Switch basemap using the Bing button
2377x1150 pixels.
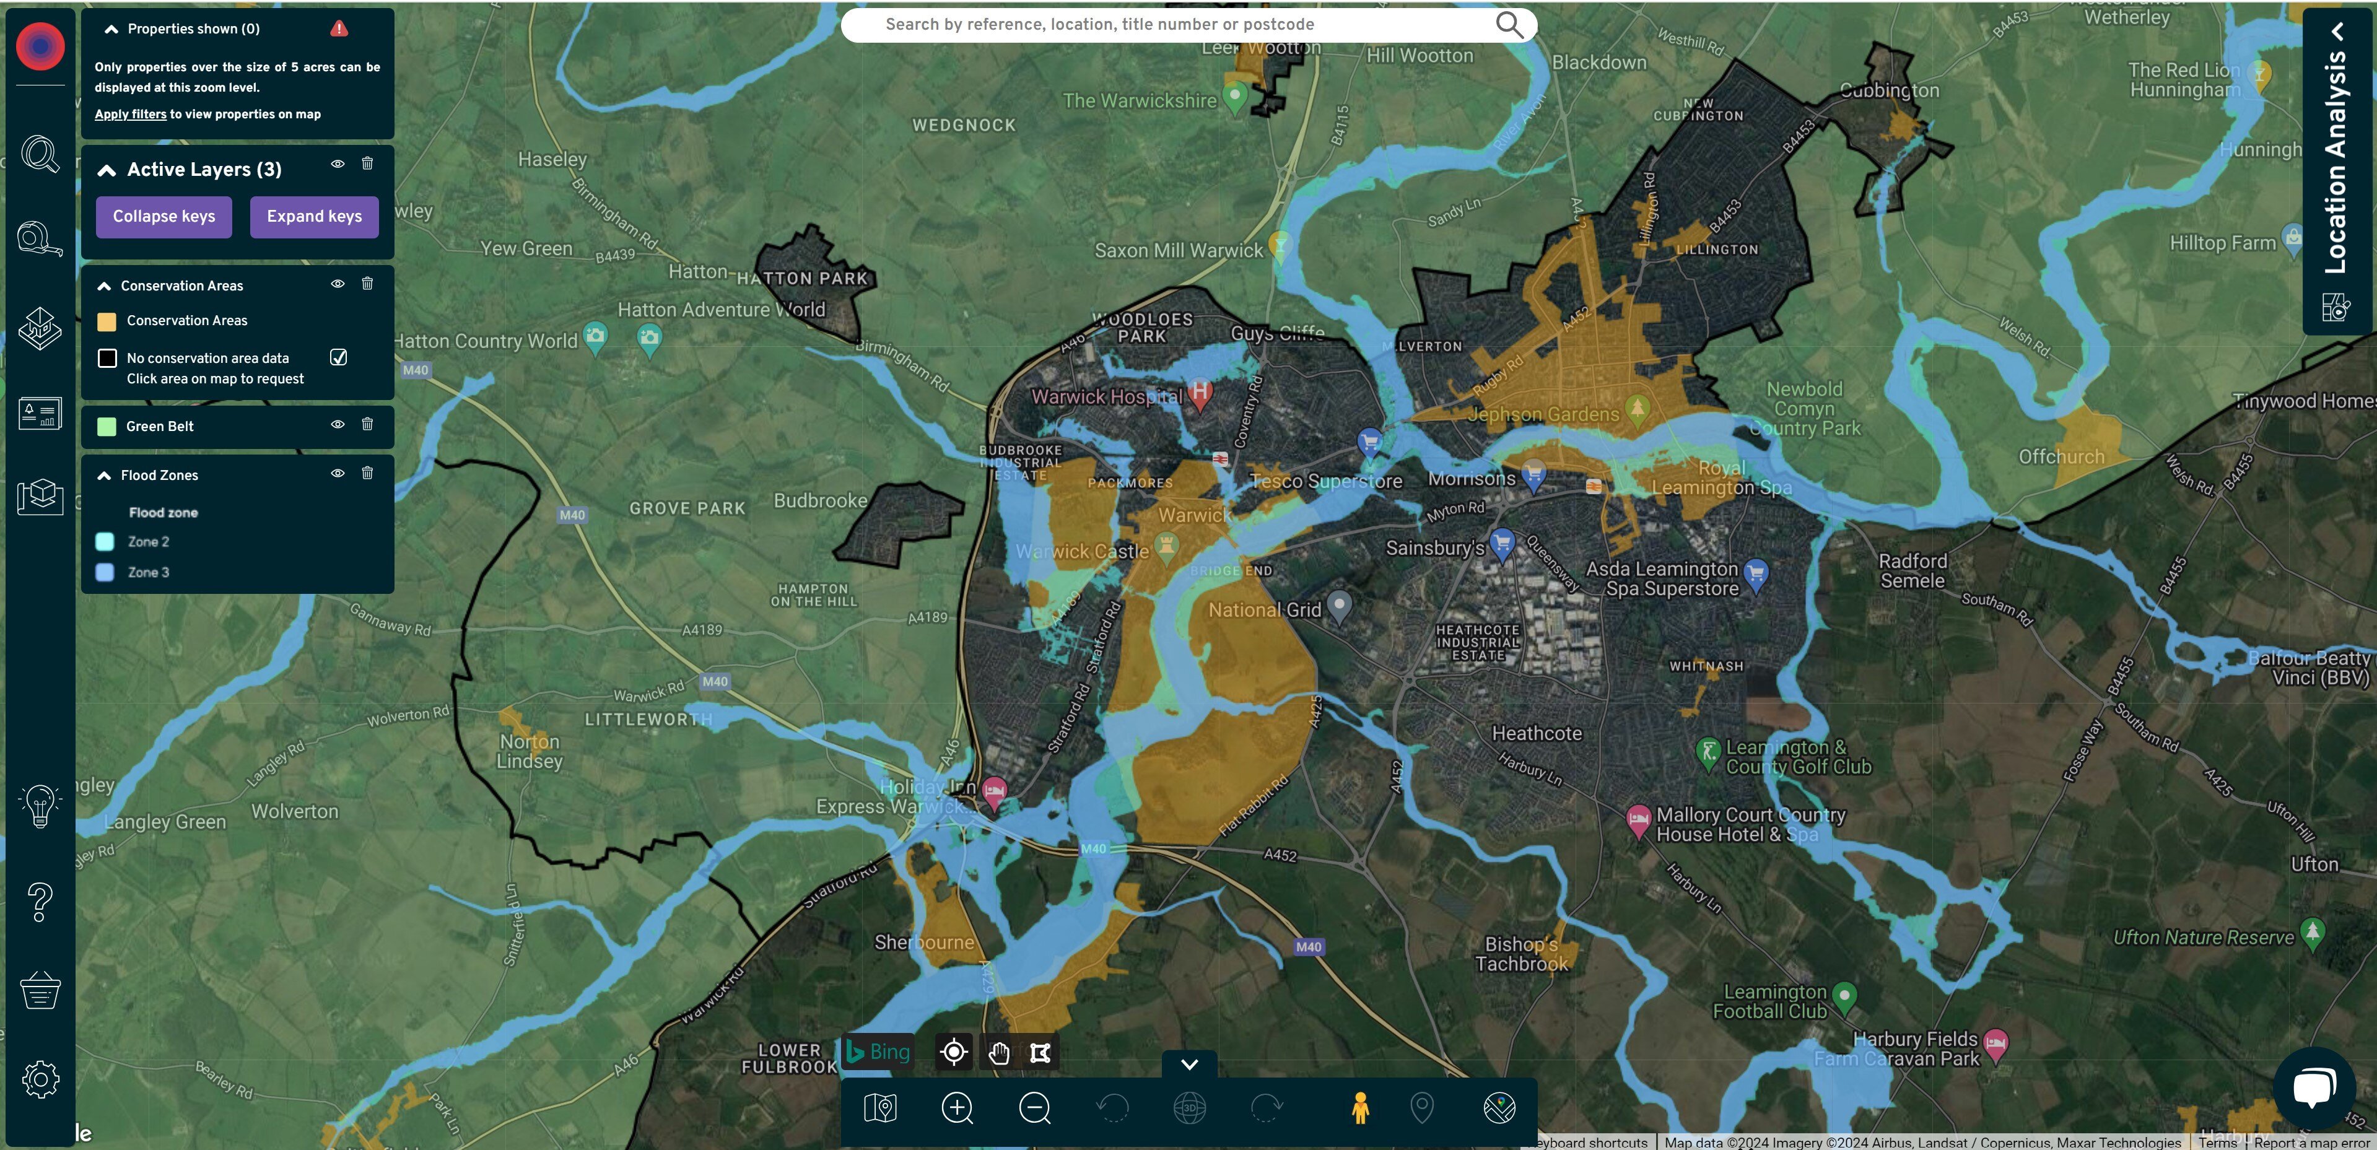click(x=878, y=1052)
